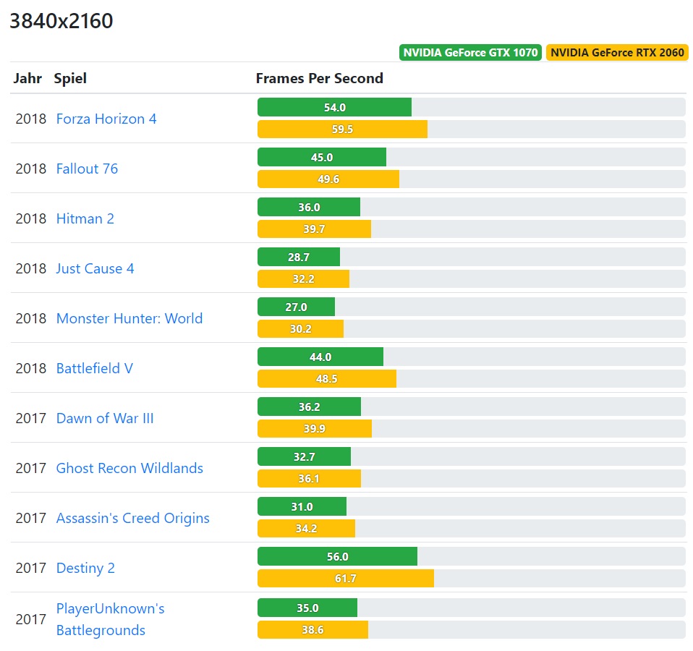693x651 pixels.
Task: Click the yellow 39.7 bar for Hitman 2
Action: pyautogui.click(x=314, y=229)
